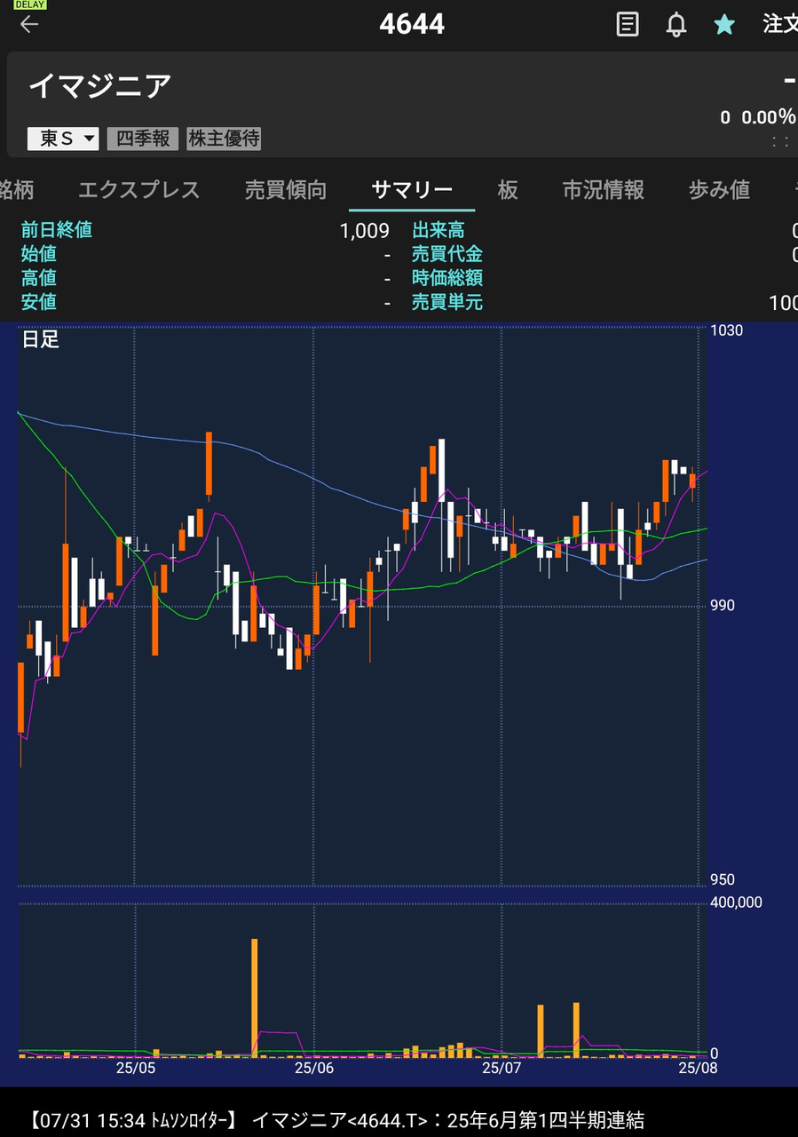
Task: Tap the 日足 chart period label
Action: [x=40, y=339]
